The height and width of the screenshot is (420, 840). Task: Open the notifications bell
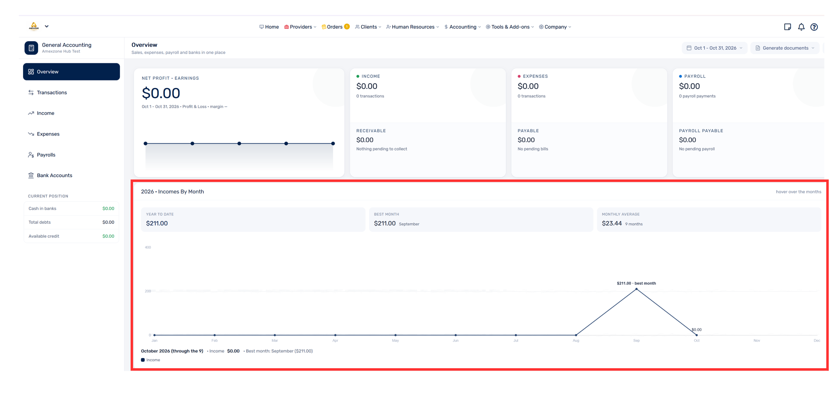click(x=801, y=27)
